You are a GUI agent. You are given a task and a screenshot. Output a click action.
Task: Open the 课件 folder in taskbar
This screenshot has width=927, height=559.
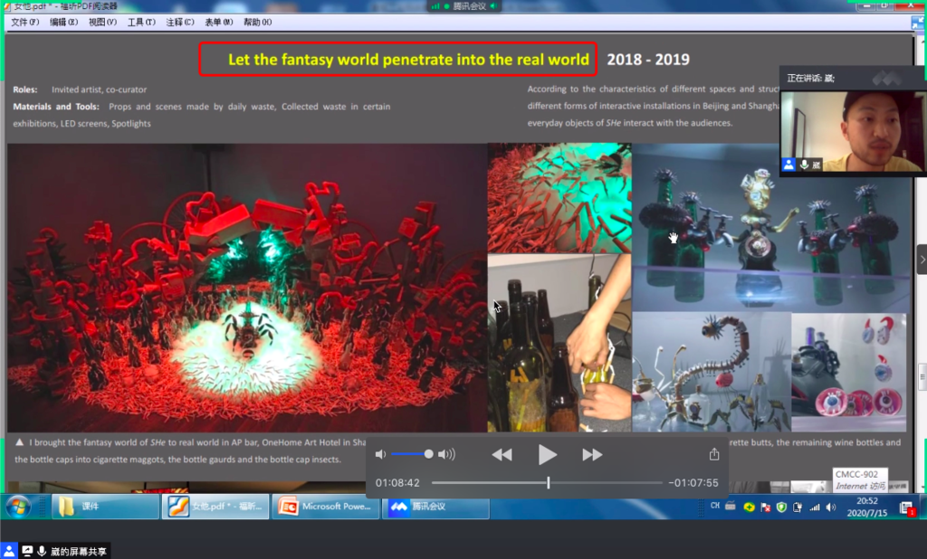105,507
